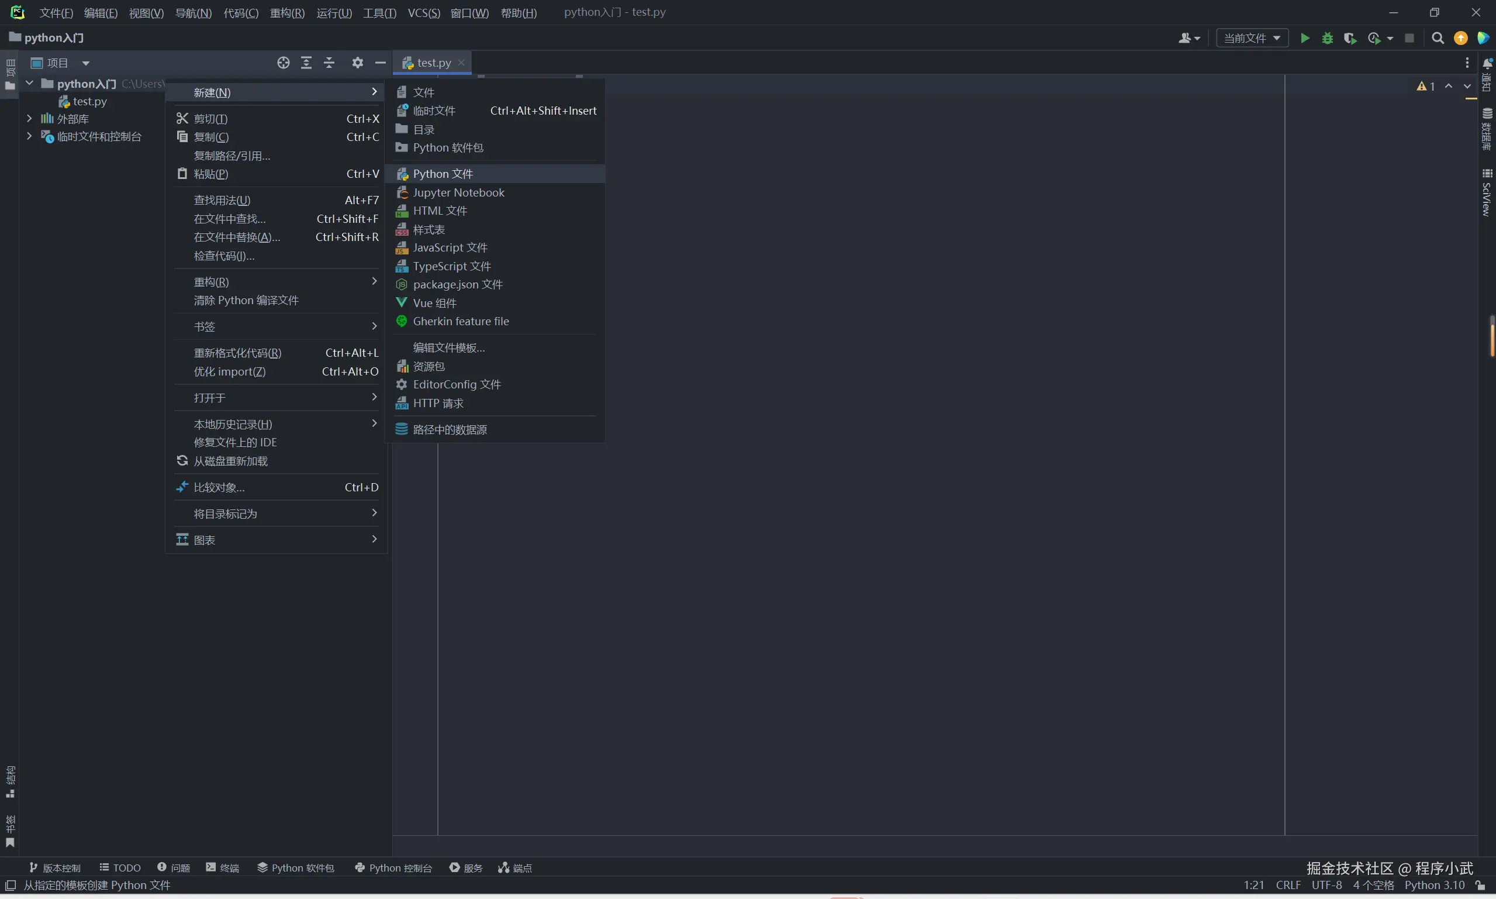Click Python 3.10 interpreter in status bar
This screenshot has width=1496, height=899.
coord(1433,885)
